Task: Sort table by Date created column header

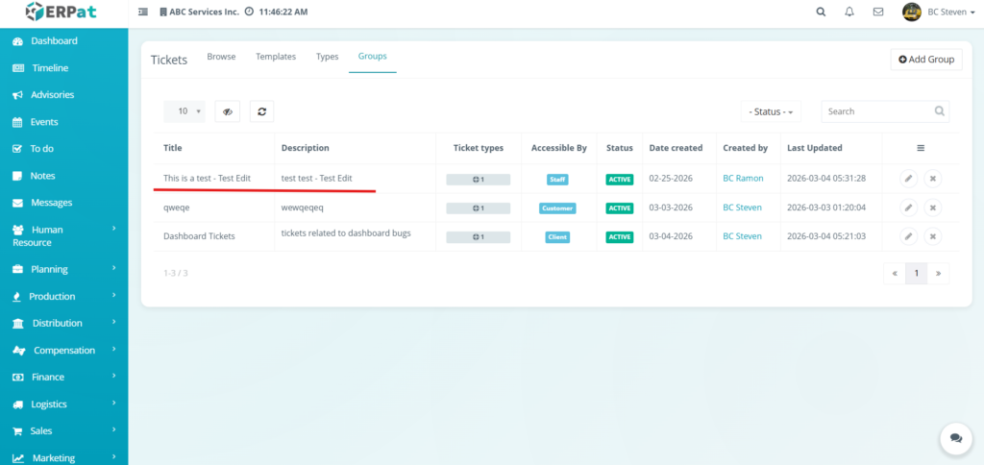Action: pyautogui.click(x=676, y=148)
